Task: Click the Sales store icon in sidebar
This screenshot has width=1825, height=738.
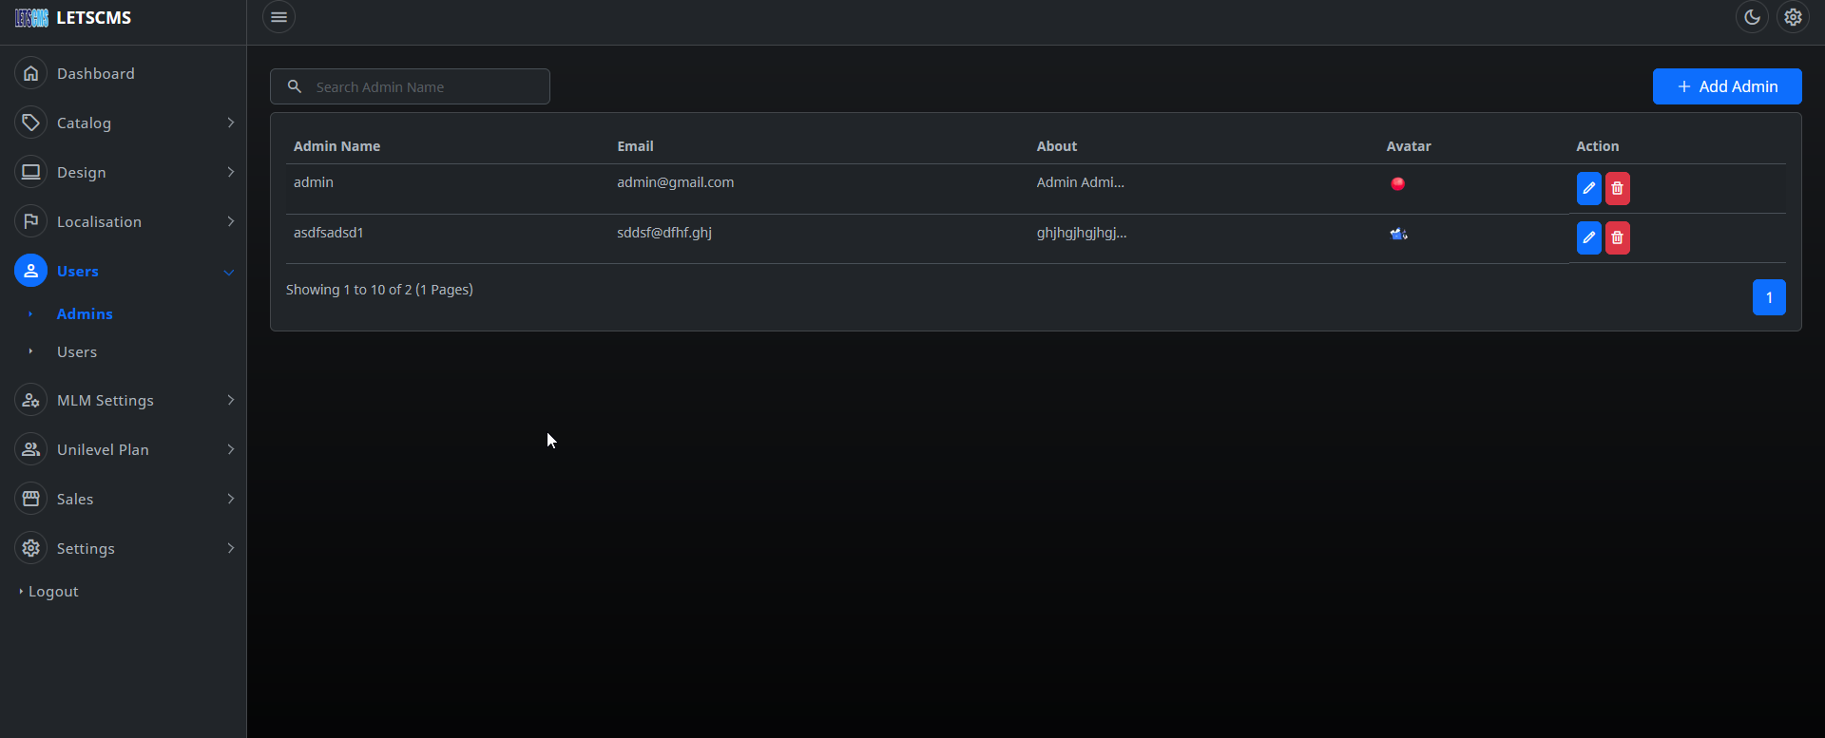Action: tap(30, 499)
